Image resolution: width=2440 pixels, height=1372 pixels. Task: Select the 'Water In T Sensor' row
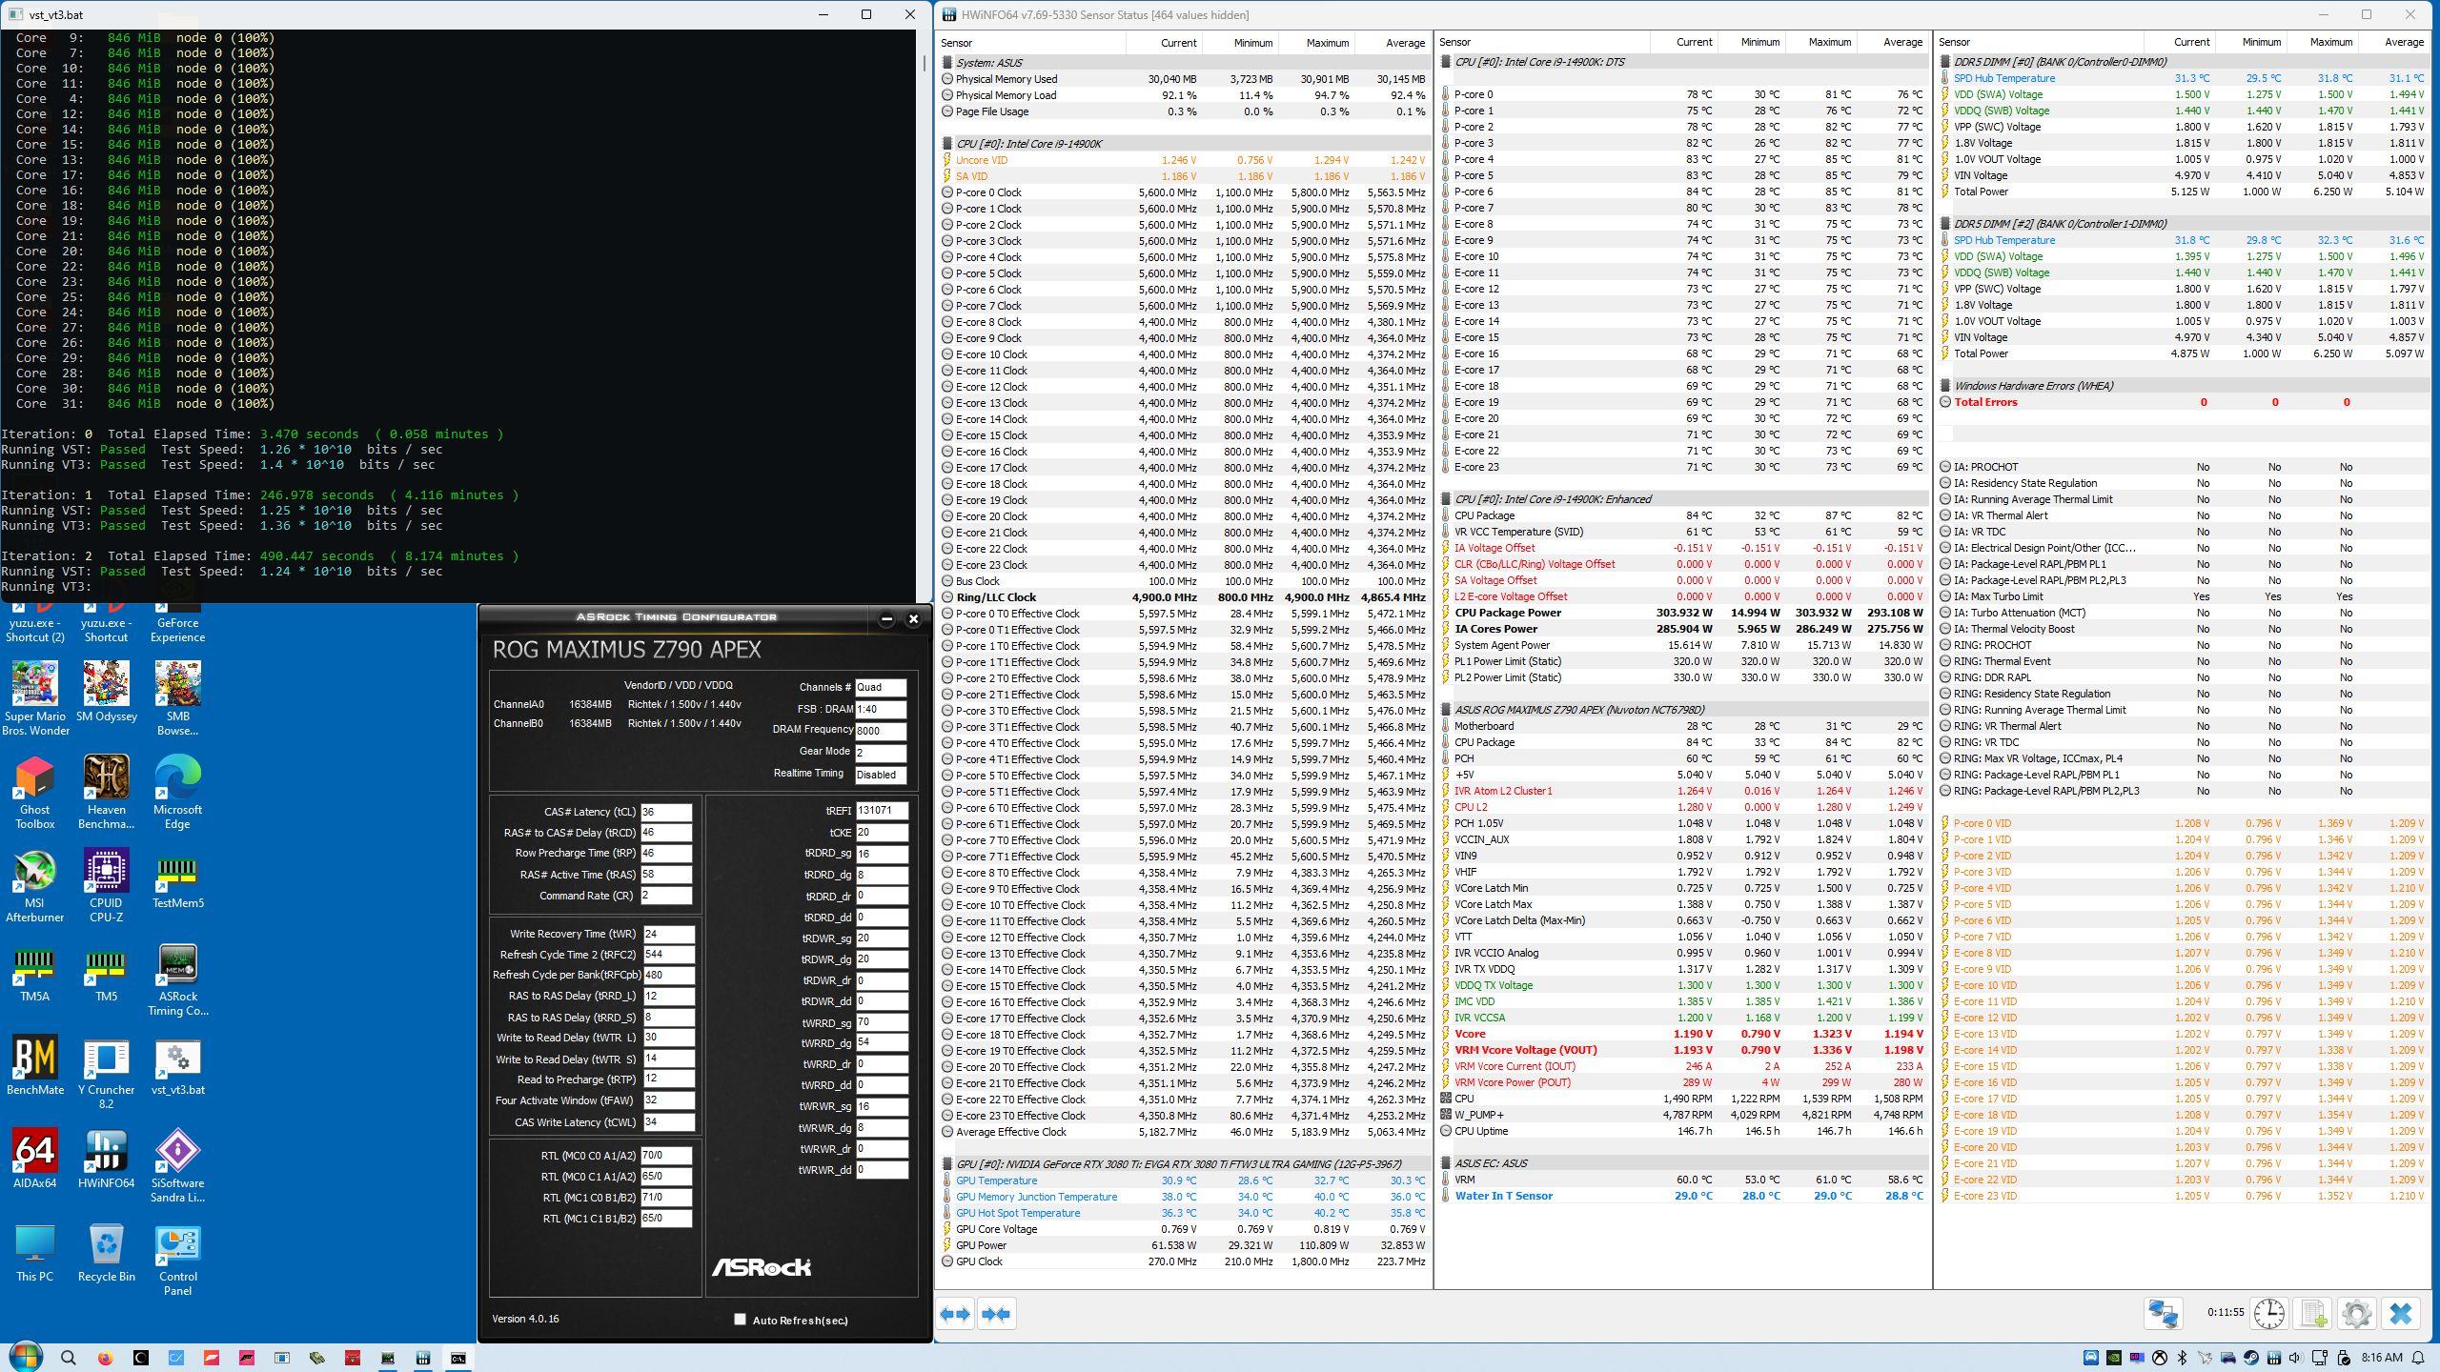point(1683,1196)
